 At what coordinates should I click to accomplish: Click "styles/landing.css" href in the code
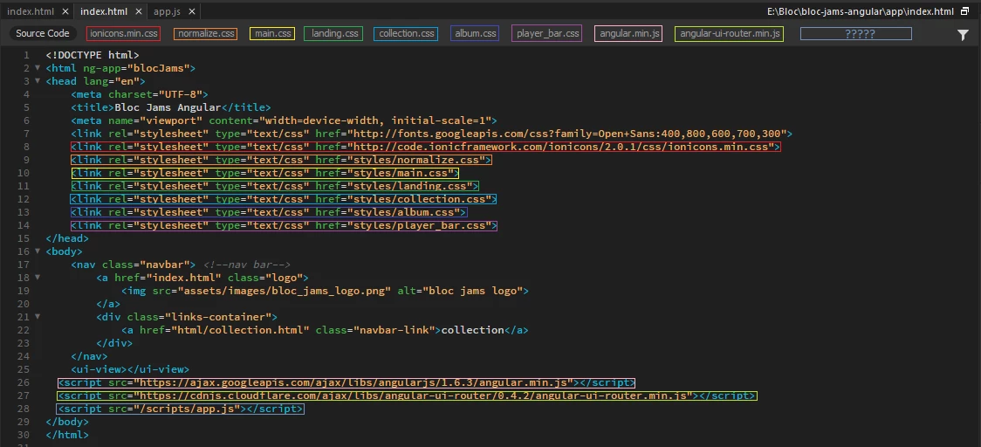pyautogui.click(x=409, y=187)
